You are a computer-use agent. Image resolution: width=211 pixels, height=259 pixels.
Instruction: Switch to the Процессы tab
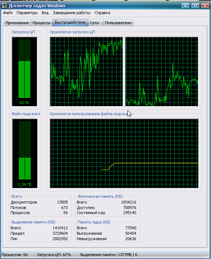[x=41, y=23]
